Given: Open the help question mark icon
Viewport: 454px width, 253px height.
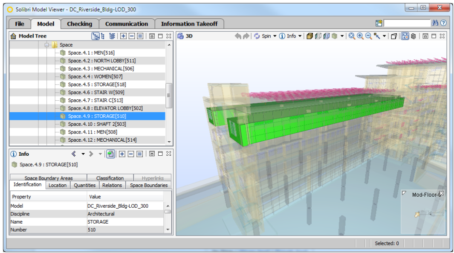Looking at the screenshot, I should pyautogui.click(x=443, y=23).
